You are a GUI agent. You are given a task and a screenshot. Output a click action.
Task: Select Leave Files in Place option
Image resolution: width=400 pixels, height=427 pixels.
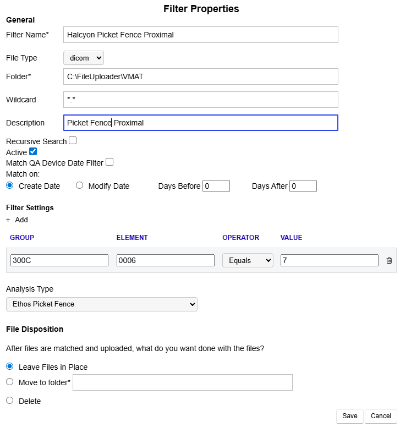coord(10,366)
